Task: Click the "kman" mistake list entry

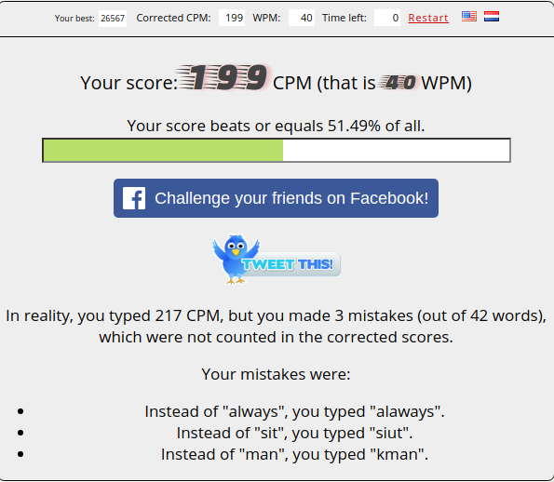Action: point(294,454)
